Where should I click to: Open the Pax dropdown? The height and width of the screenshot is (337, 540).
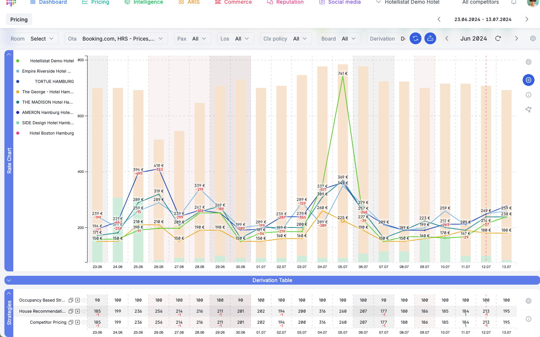(x=192, y=38)
